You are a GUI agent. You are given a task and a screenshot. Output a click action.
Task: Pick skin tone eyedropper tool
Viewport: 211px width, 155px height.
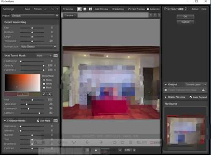pyautogui.click(x=44, y=94)
